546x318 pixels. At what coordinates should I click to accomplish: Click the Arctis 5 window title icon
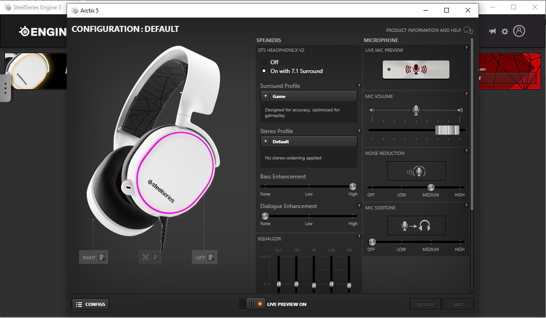(74, 11)
